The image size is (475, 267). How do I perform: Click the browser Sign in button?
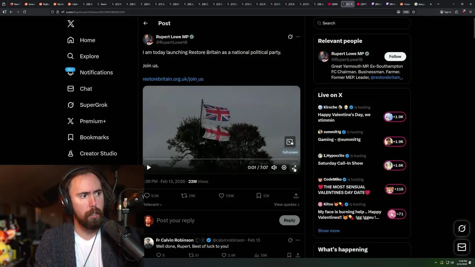[x=446, y=12]
